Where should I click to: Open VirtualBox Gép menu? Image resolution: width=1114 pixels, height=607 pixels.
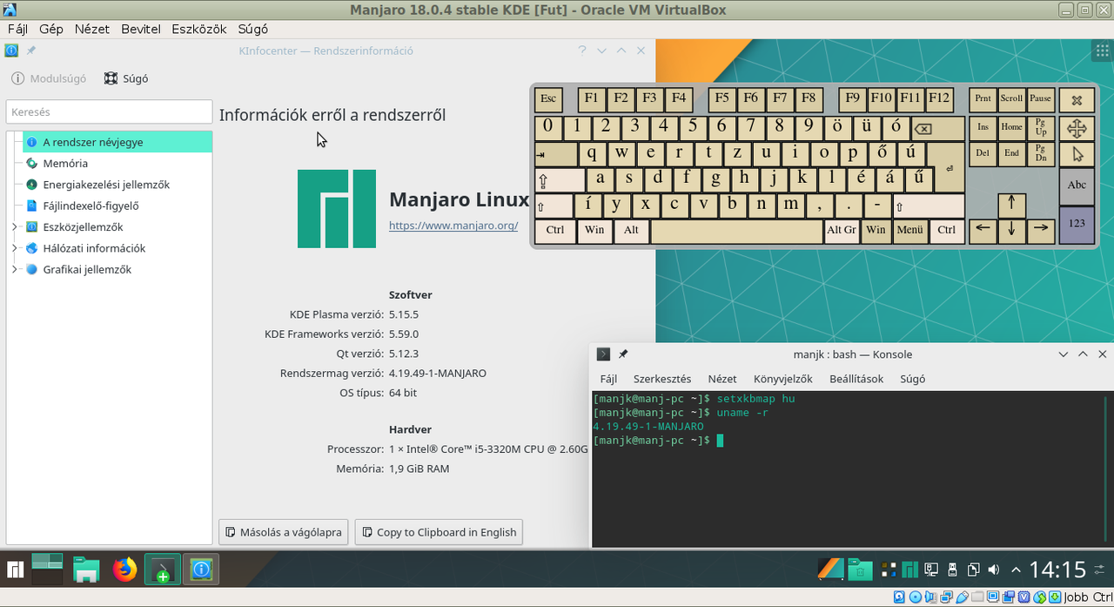click(x=51, y=29)
